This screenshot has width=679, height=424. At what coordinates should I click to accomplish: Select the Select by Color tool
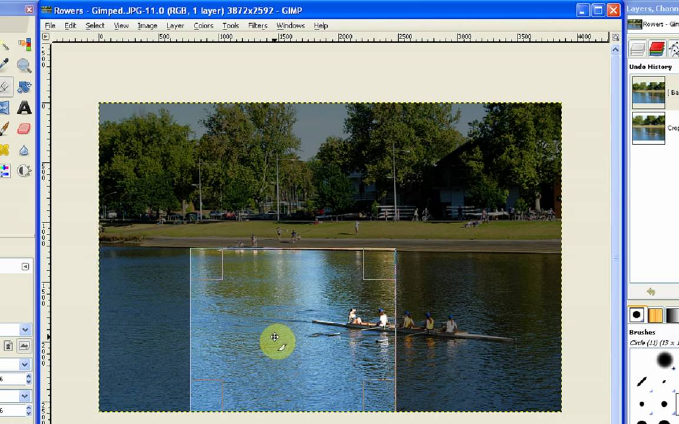point(24,45)
